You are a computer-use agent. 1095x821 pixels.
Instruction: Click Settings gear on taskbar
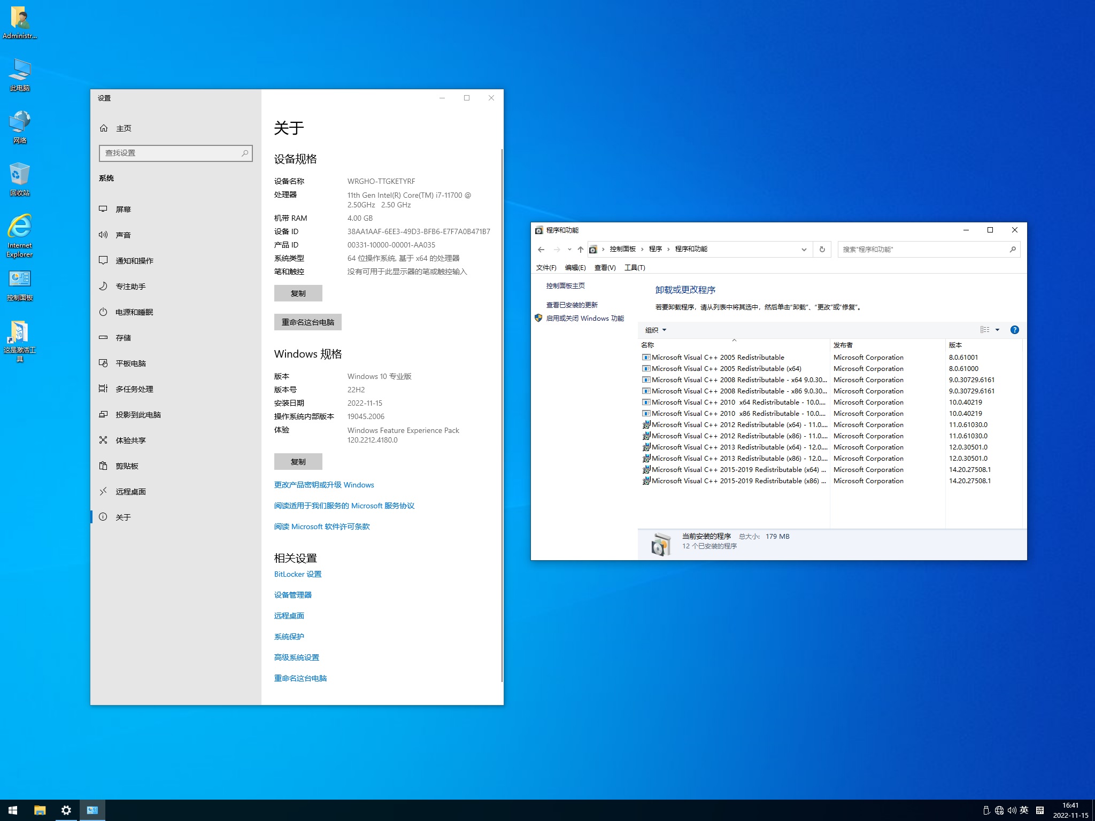(x=66, y=810)
